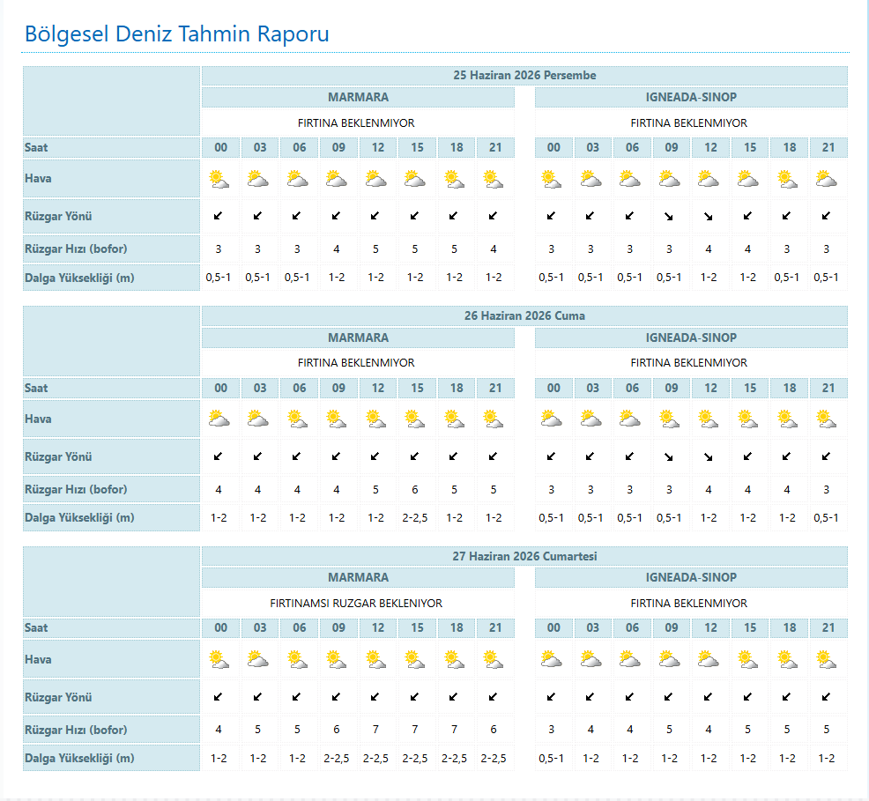Click wave height '0,5-1' at 27 Haziran Igneada-Sinop 00

[x=552, y=759]
